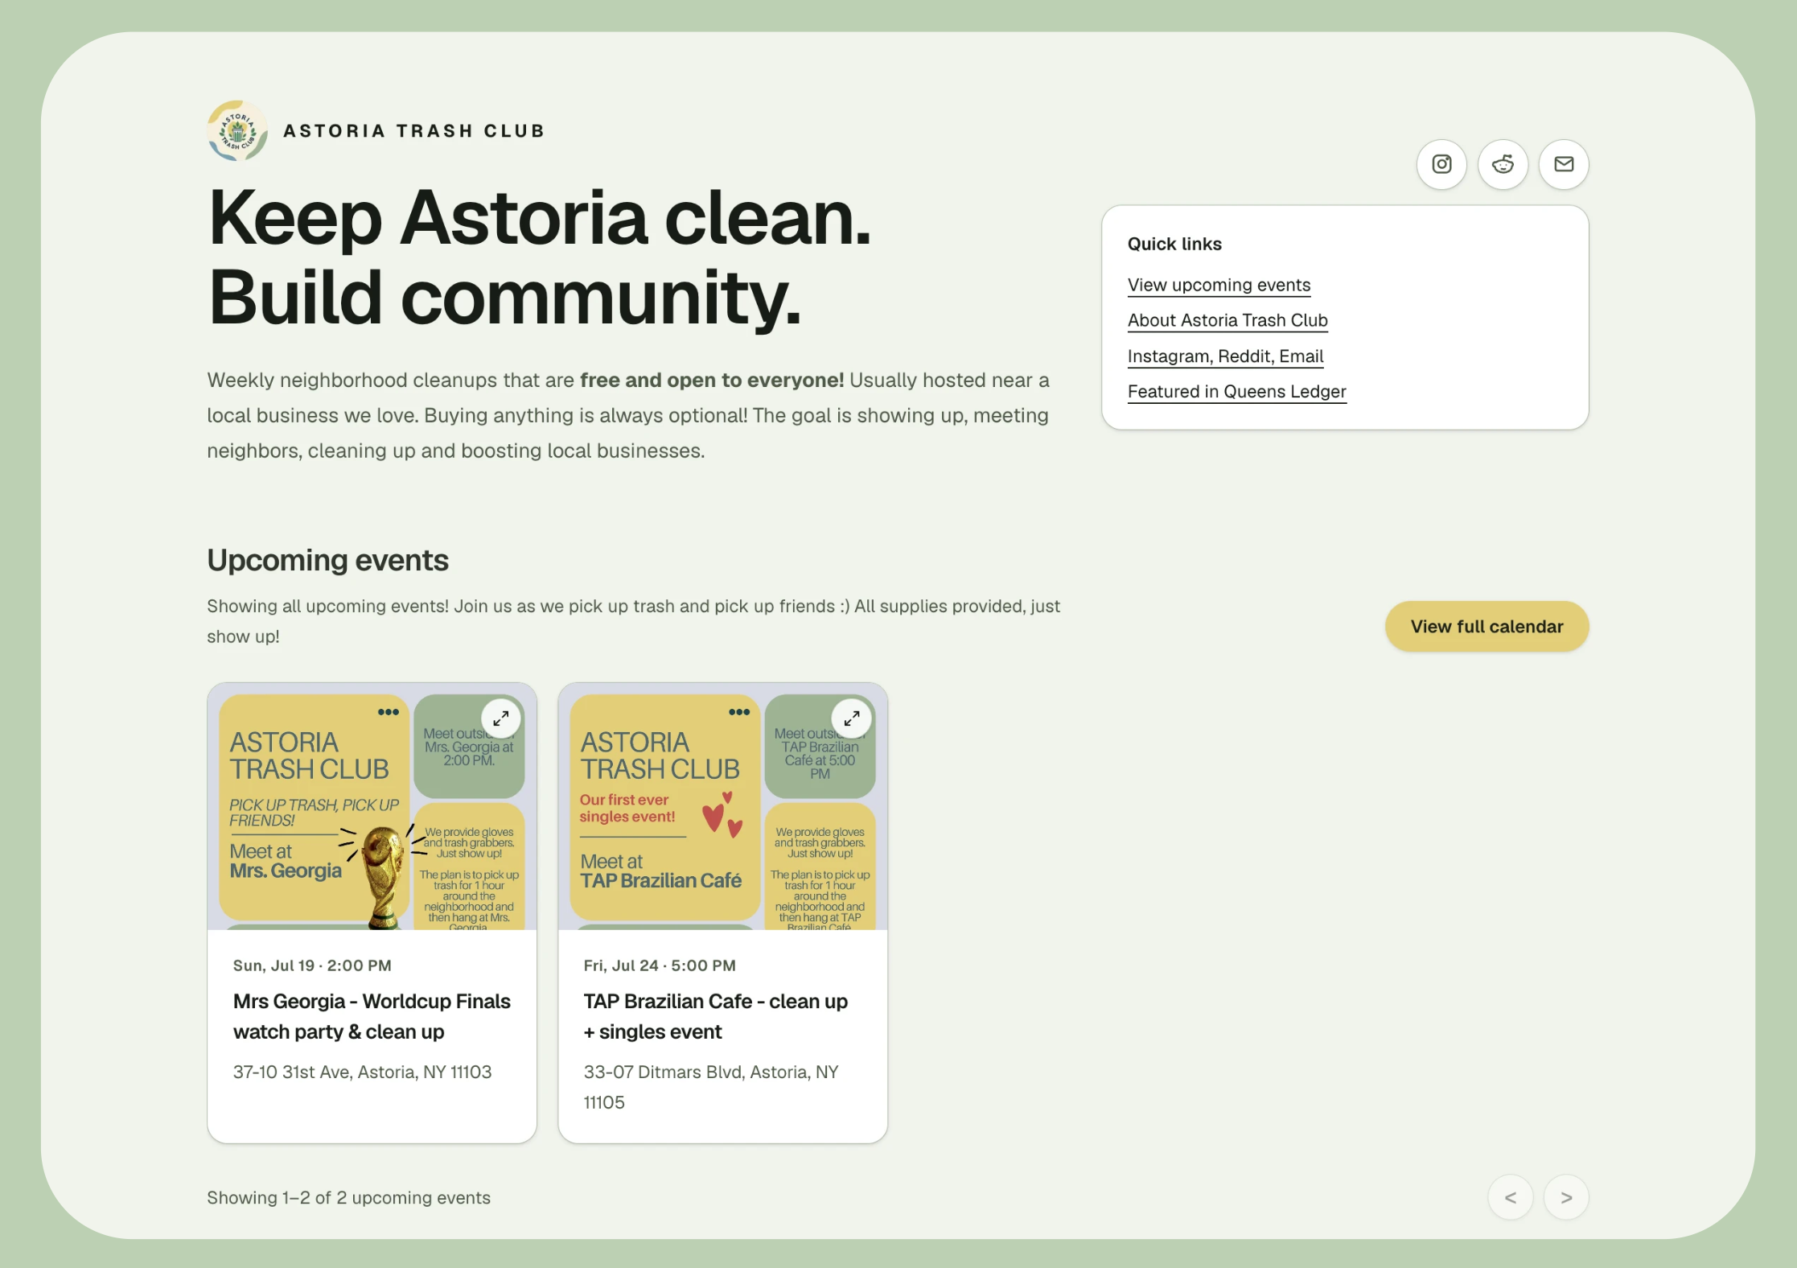Click Showing 1–2 of 2 upcoming events

[348, 1197]
